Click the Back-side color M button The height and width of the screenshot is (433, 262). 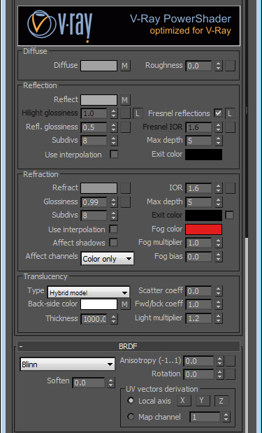(125, 304)
